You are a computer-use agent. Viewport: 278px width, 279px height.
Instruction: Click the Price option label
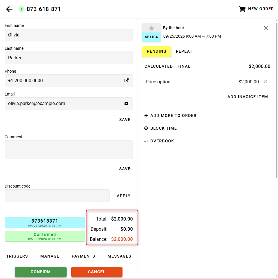tap(158, 82)
